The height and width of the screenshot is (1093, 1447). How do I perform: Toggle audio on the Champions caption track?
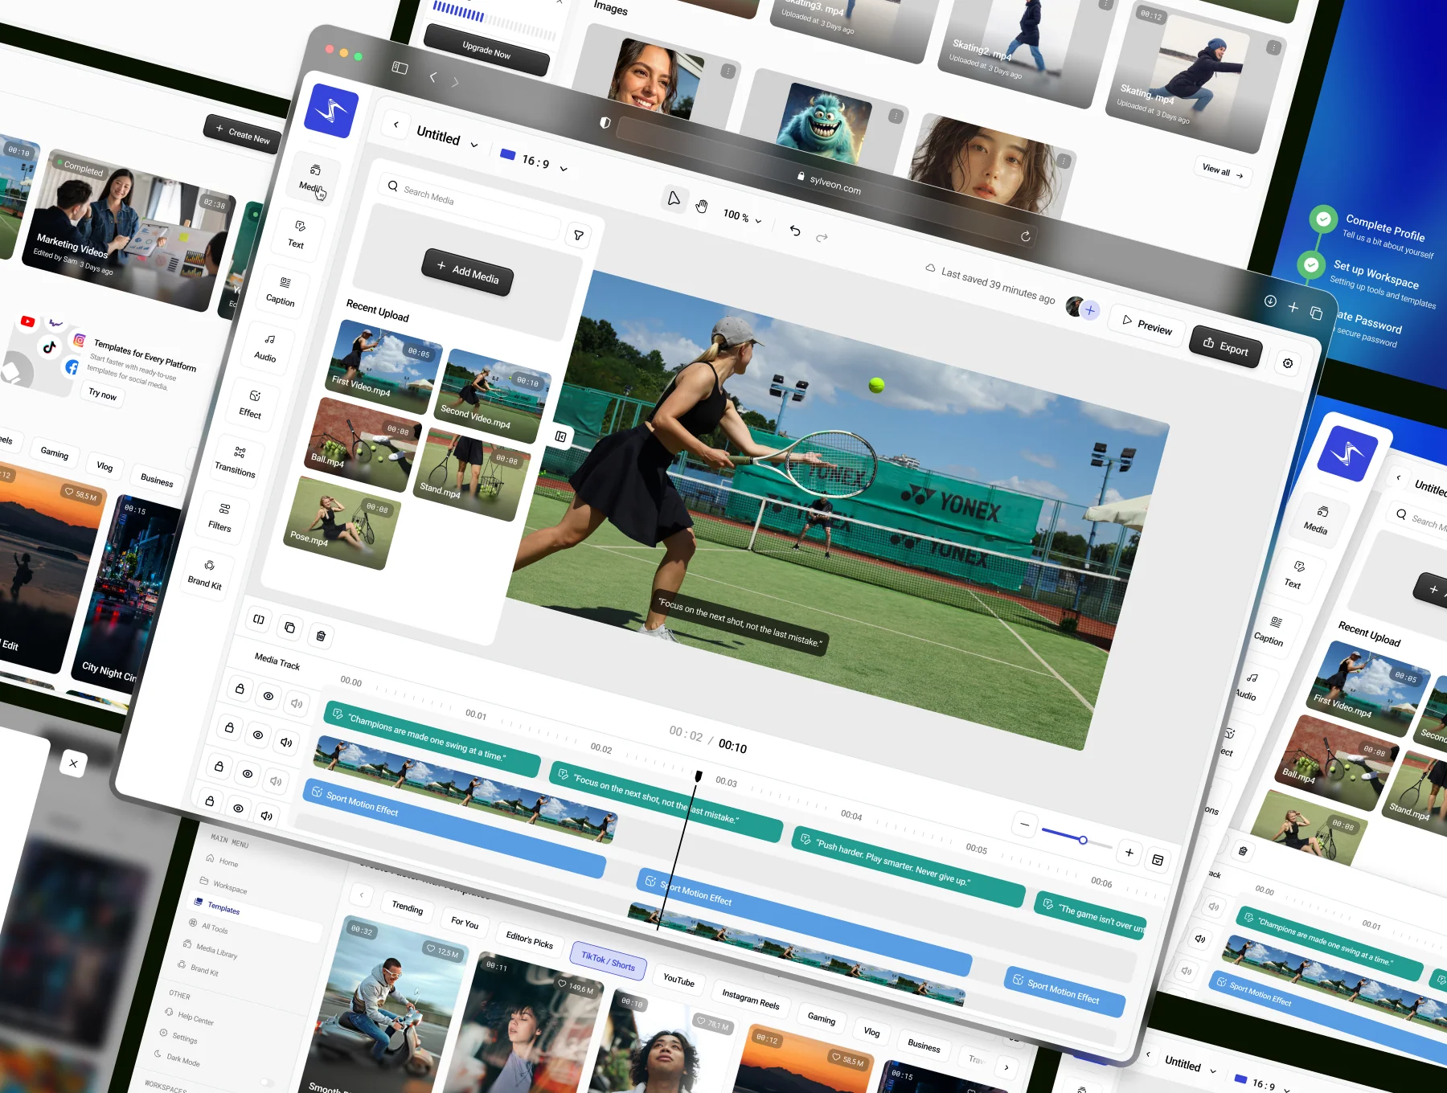pos(297,704)
